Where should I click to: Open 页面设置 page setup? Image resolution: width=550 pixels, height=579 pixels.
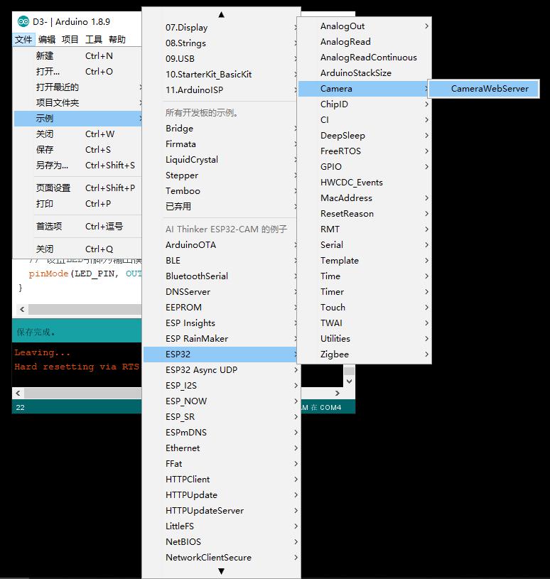coord(77,188)
